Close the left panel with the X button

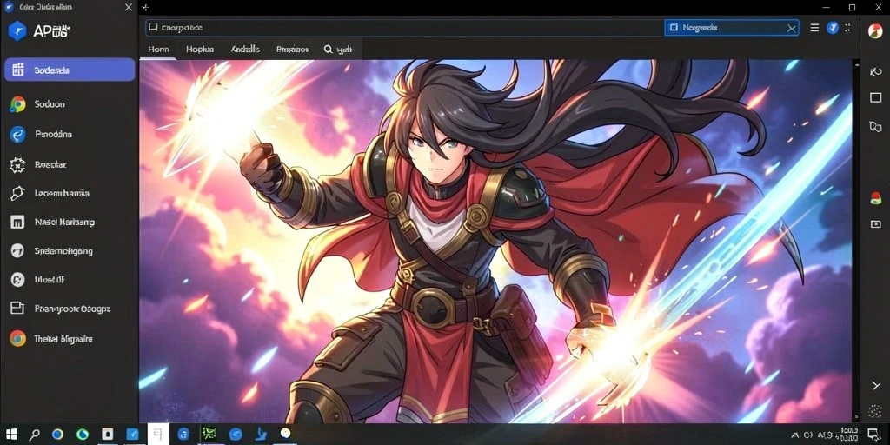129,7
